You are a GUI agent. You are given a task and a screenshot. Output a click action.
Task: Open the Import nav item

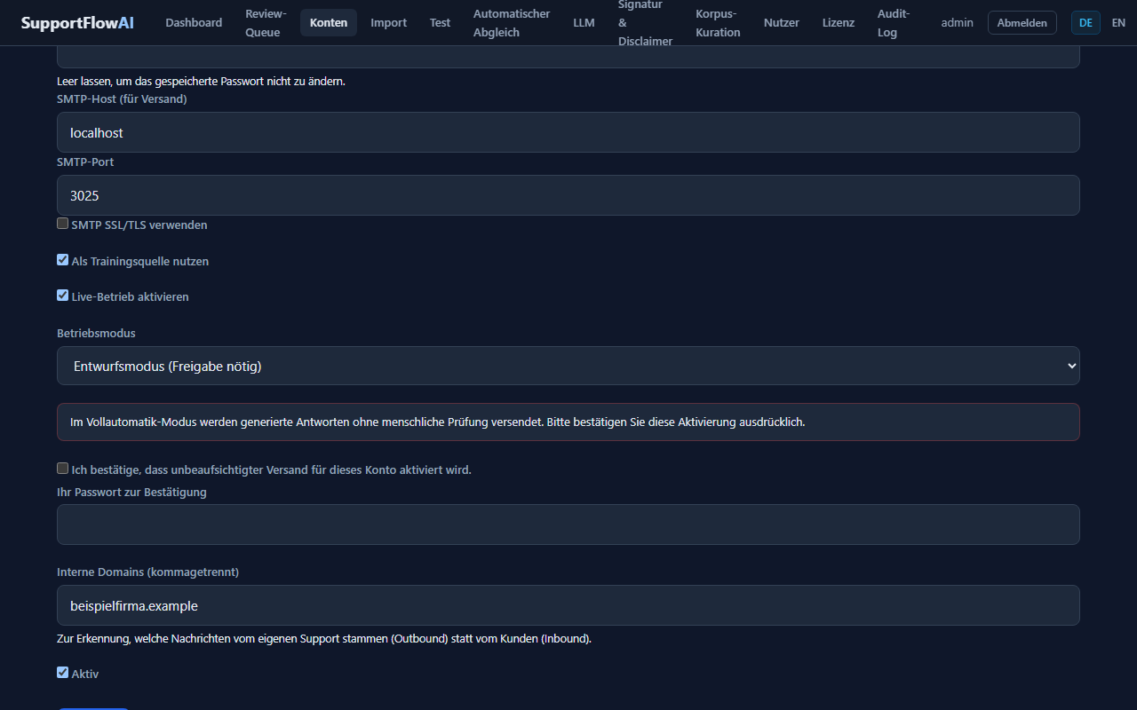[x=388, y=22]
